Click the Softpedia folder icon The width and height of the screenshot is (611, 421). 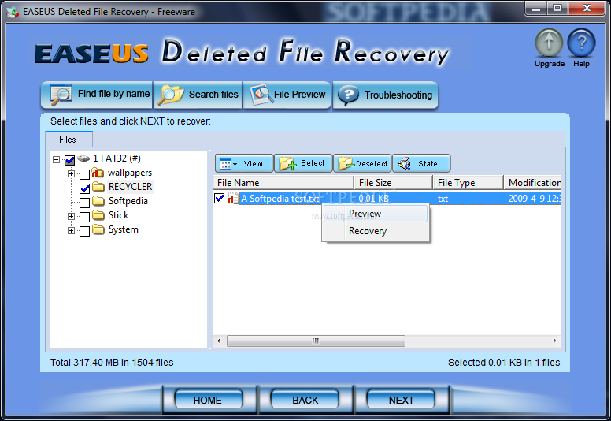pyautogui.click(x=98, y=201)
